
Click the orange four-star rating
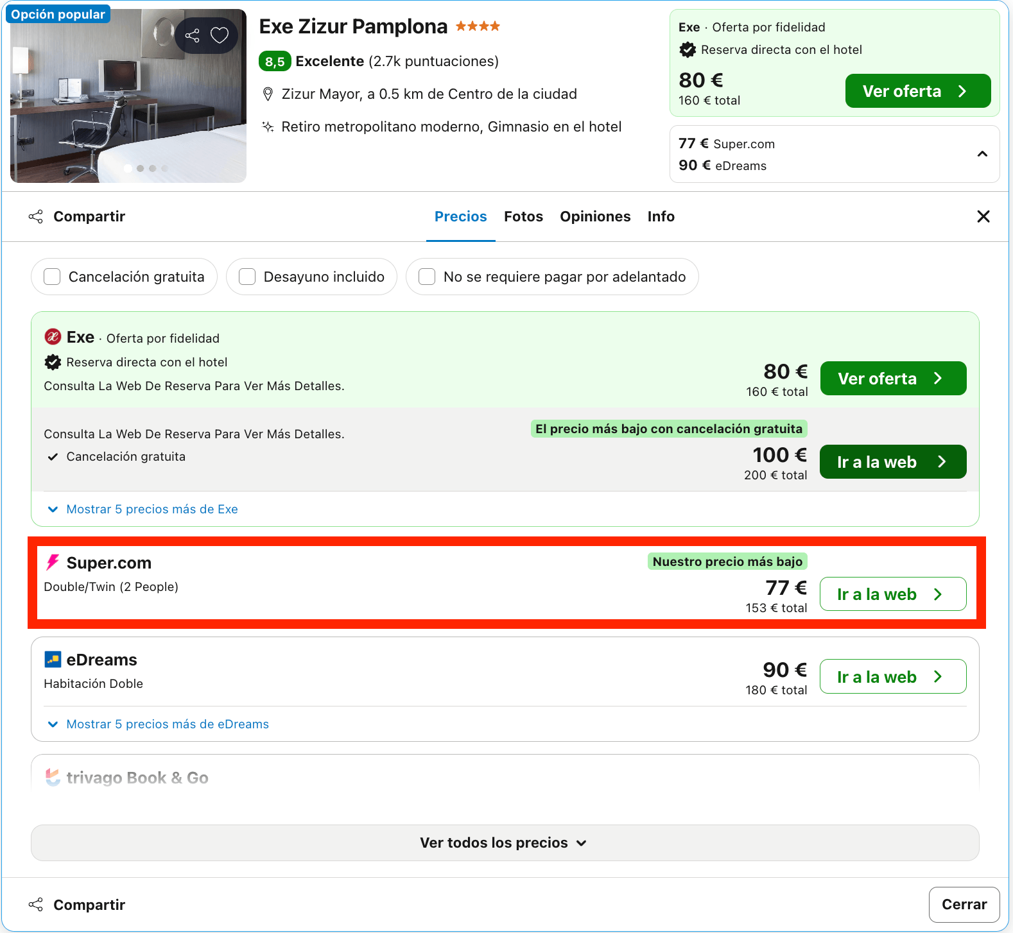click(x=478, y=26)
